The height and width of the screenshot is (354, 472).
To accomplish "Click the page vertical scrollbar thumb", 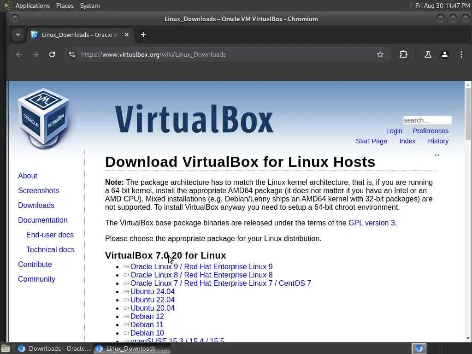I will (468, 114).
